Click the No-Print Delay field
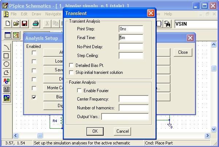The image size is (219, 147). coord(131,46)
